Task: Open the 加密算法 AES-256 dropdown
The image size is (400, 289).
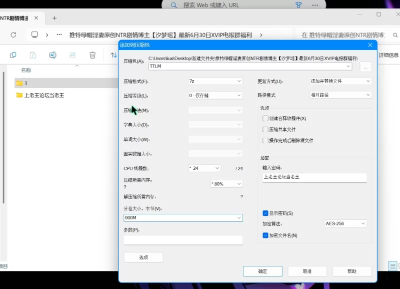Action: [x=345, y=223]
